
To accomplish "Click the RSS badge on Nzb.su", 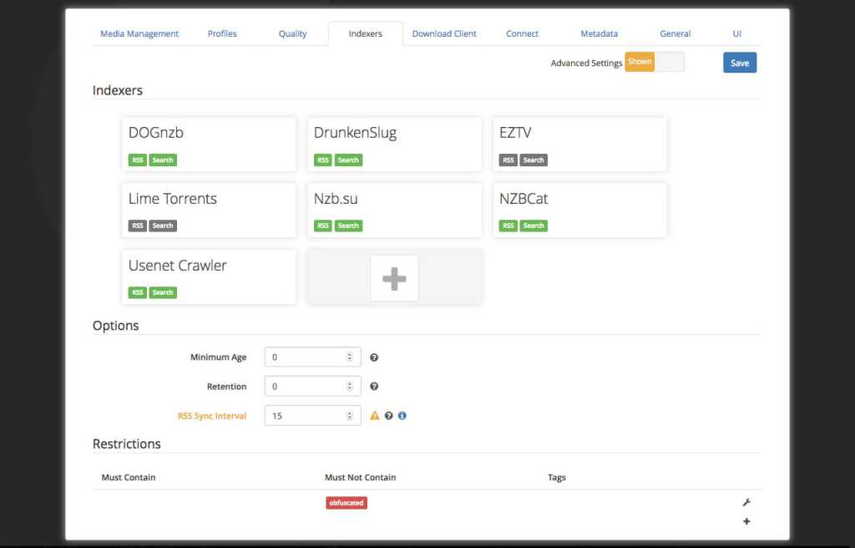I will [x=323, y=226].
